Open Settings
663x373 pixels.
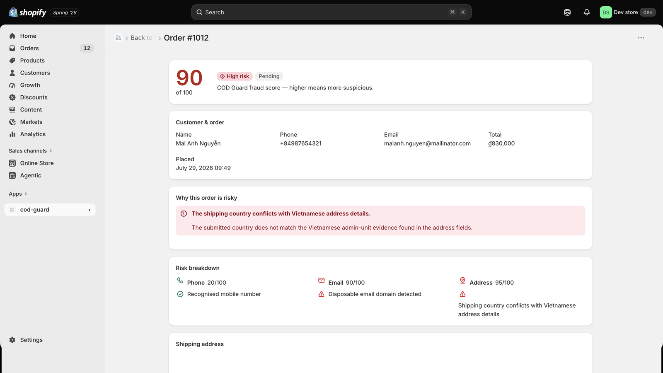point(50,340)
